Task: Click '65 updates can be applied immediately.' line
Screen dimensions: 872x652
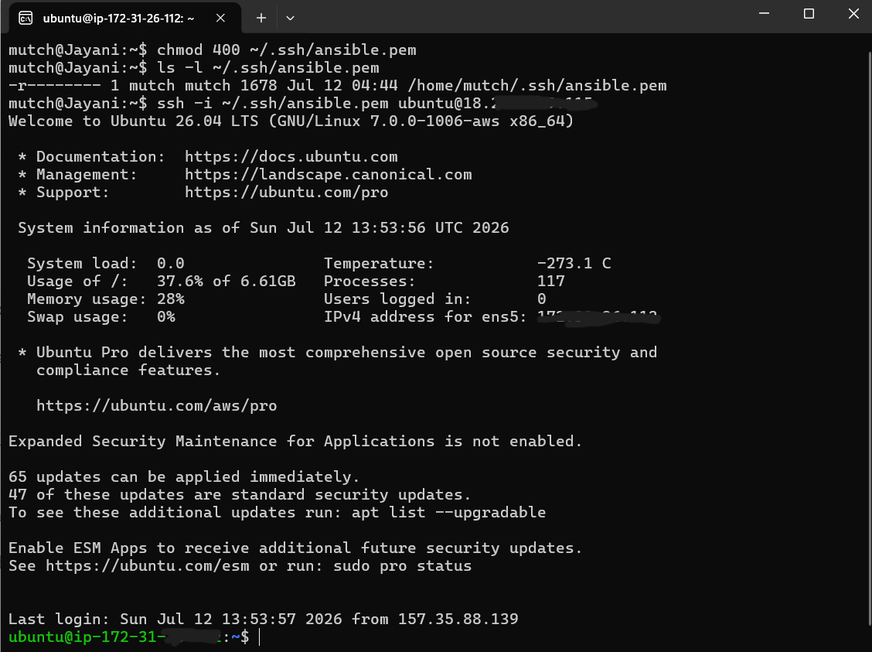Action: point(184,476)
